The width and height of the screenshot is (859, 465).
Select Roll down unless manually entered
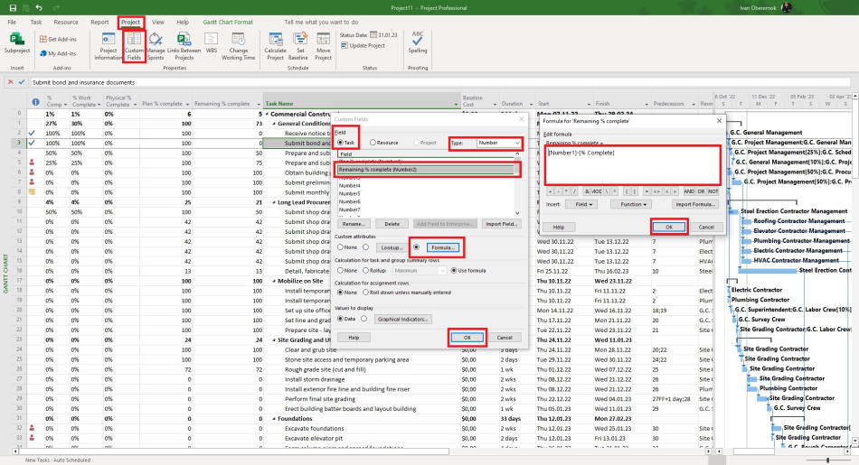pos(365,293)
